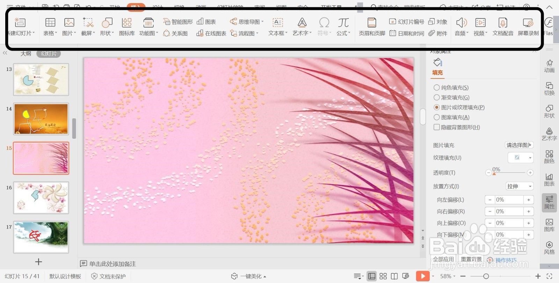Screen dimensions: 559x283
Task: Select 渐变填充 gradient fill option
Action: 437,97
